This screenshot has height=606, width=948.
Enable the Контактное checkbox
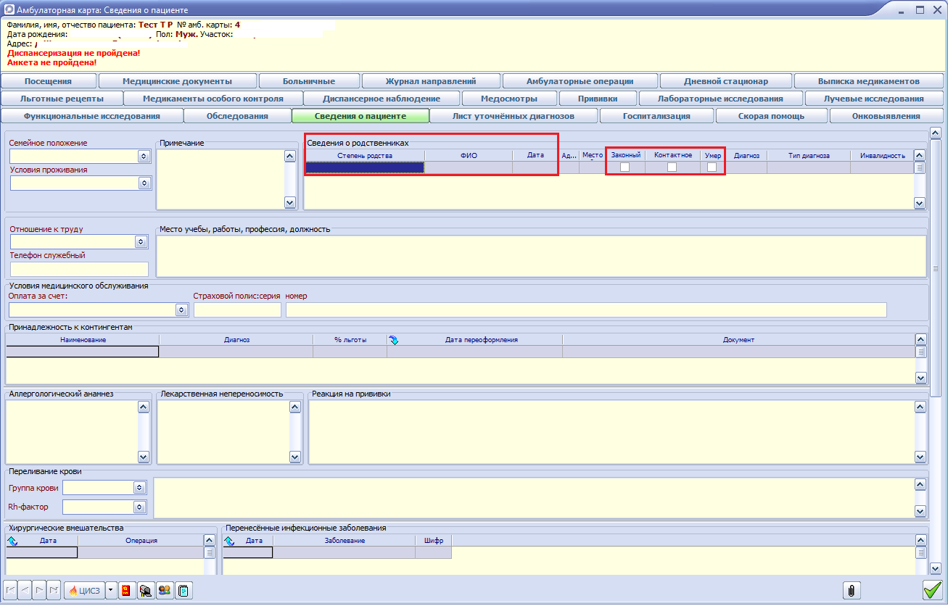click(672, 167)
